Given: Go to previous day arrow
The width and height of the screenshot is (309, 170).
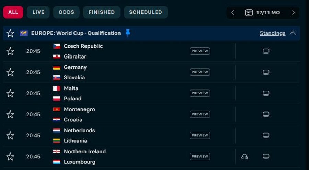Looking at the screenshot, I should [x=233, y=13].
